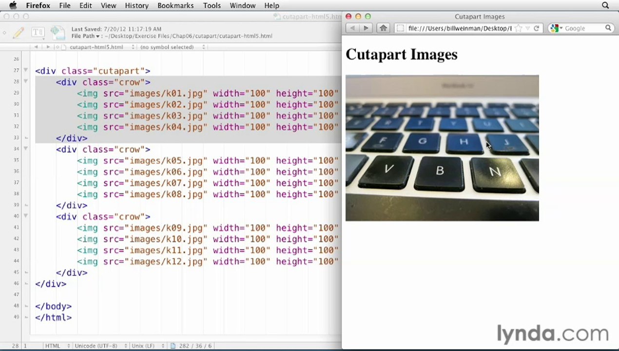
Task: Open the Window menu
Action: [243, 5]
